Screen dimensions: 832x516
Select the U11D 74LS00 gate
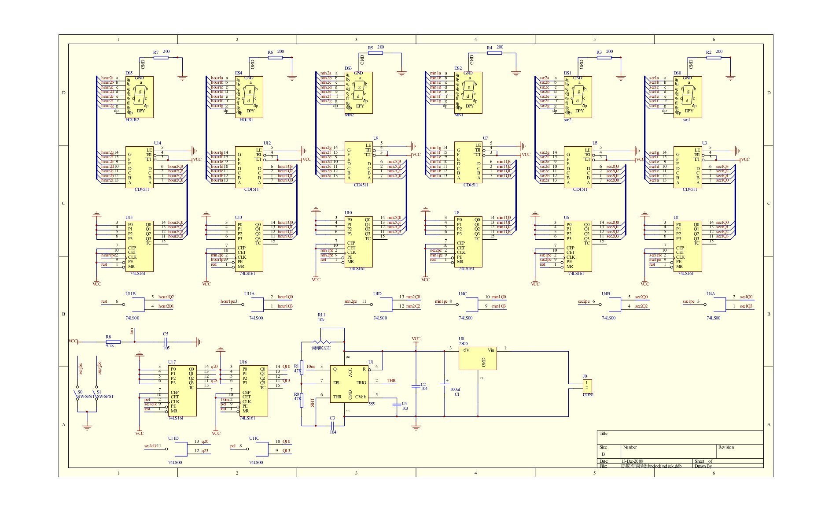coord(180,449)
